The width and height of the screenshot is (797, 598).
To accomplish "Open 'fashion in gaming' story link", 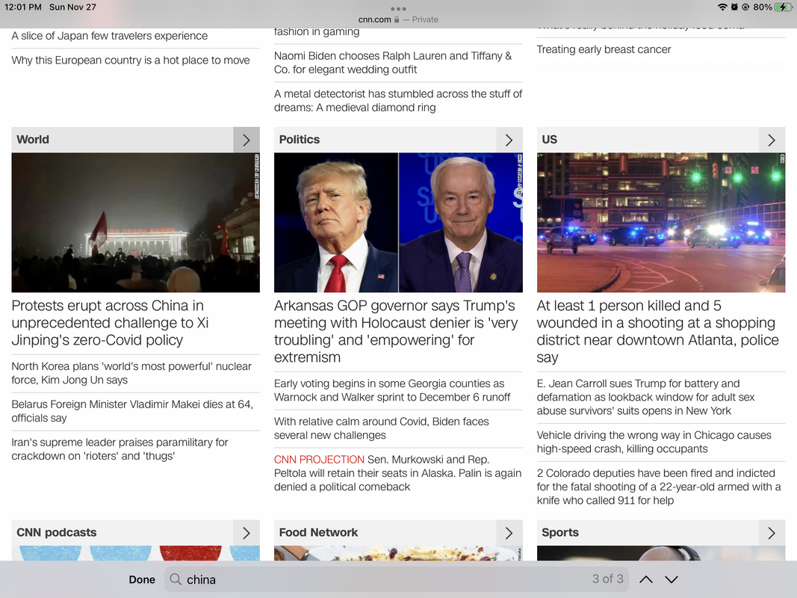I will [317, 32].
